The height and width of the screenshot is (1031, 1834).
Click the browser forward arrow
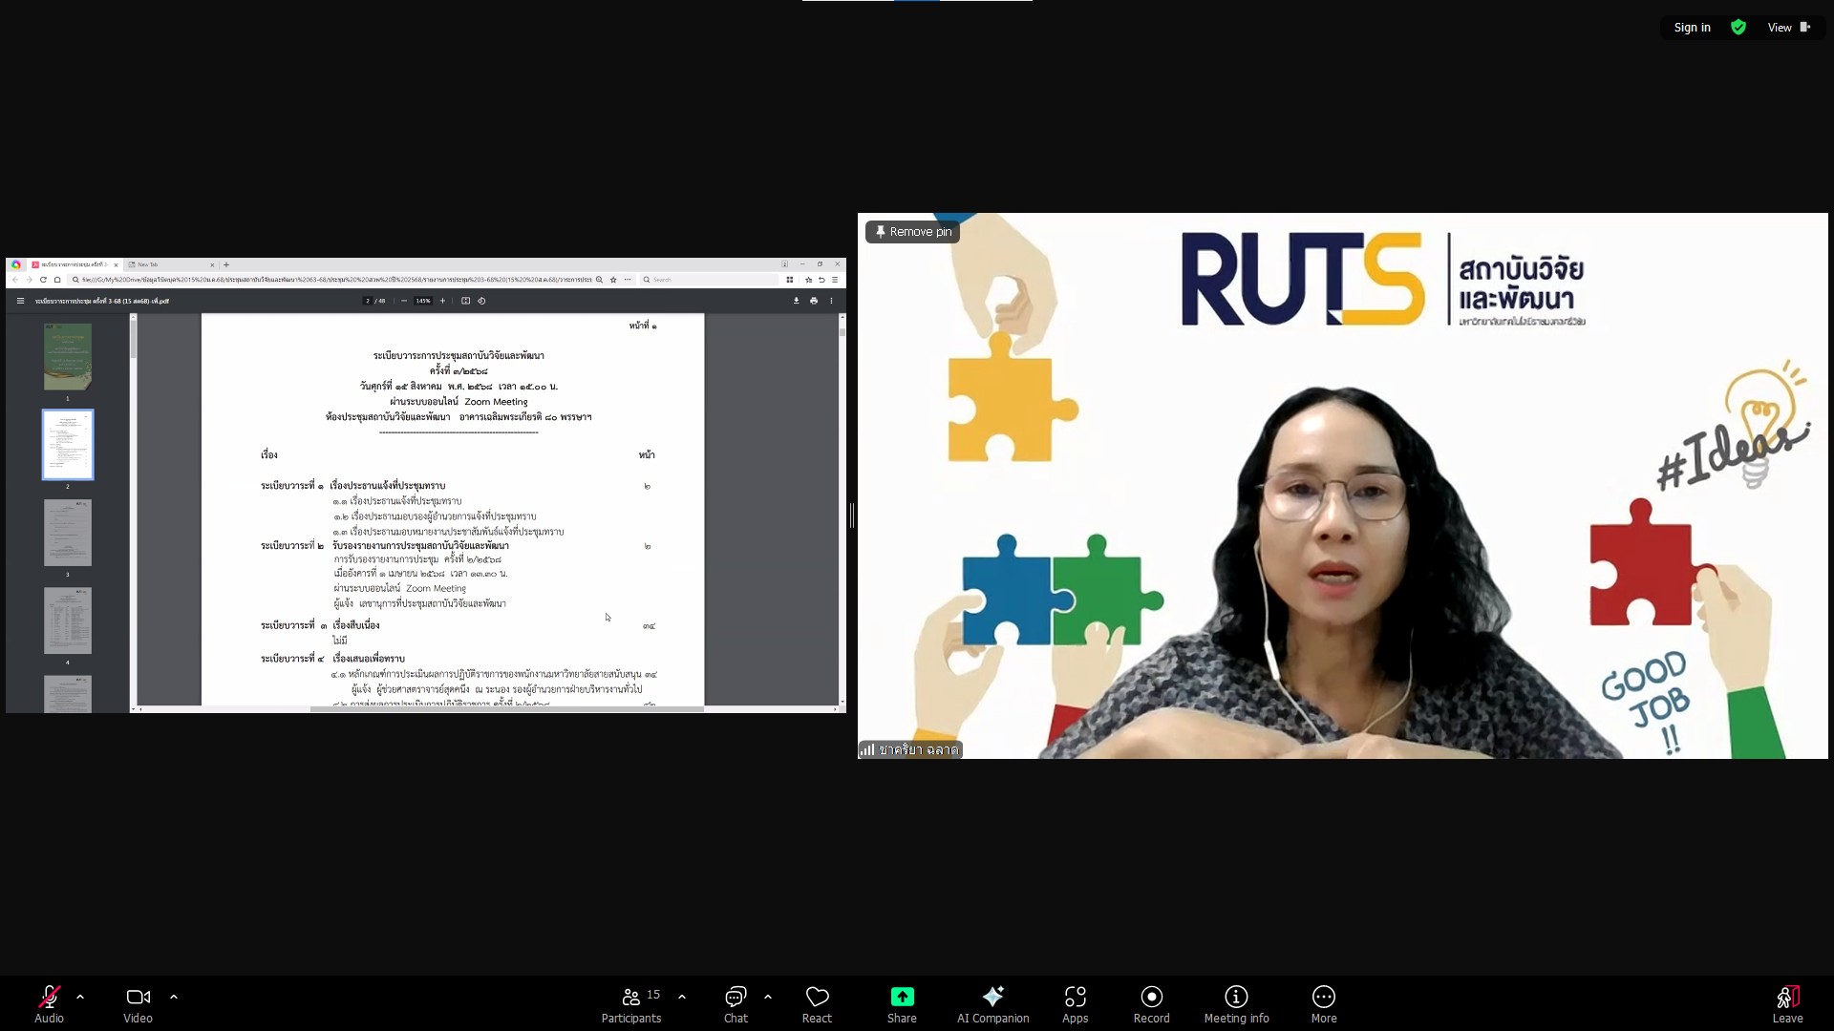tap(30, 280)
